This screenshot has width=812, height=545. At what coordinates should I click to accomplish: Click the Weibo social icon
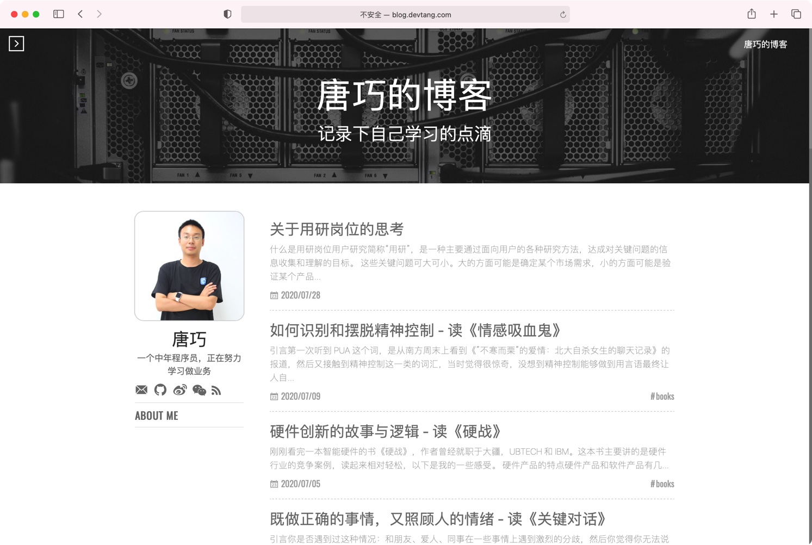(x=180, y=389)
